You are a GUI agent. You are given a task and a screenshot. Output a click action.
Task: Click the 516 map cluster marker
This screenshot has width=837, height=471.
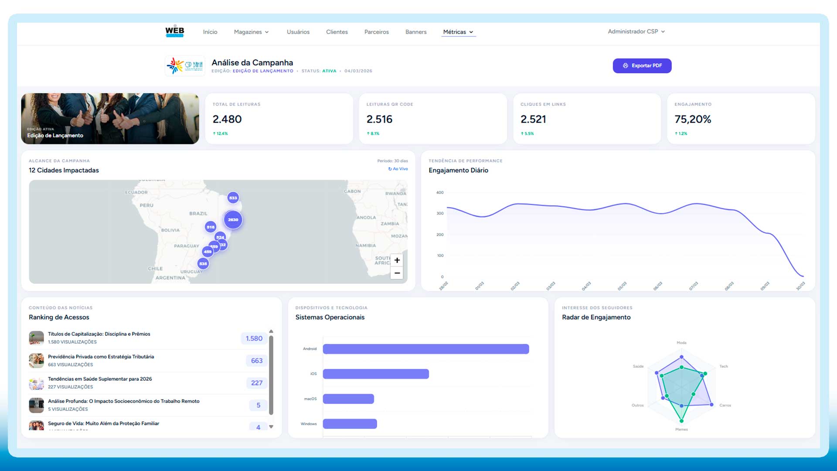211,227
